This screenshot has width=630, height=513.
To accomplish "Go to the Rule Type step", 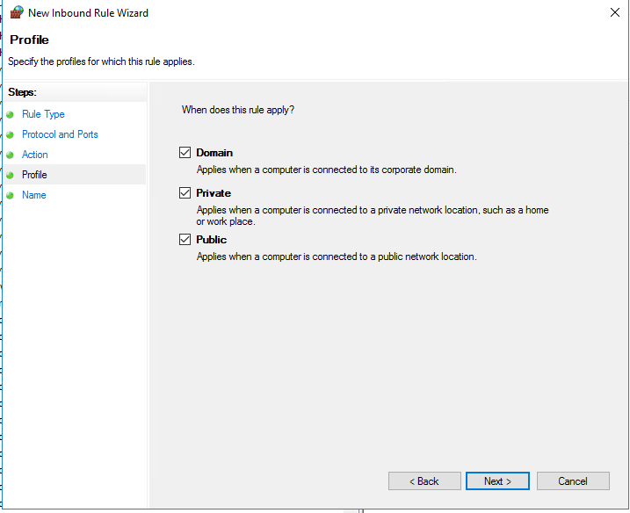I will [x=43, y=114].
